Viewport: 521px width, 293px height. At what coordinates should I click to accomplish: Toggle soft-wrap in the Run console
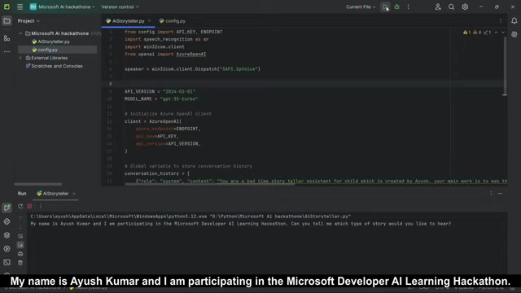click(20, 236)
